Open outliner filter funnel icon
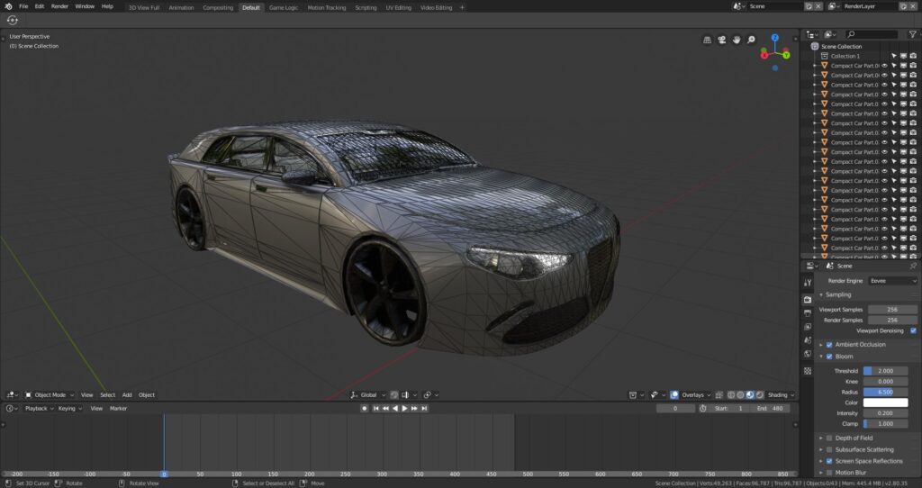This screenshot has height=488, width=922. [x=913, y=34]
